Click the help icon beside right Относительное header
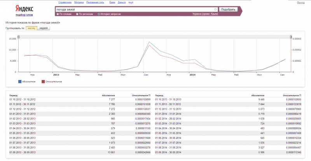Viewport: 311px width, 161px height. point(300,95)
